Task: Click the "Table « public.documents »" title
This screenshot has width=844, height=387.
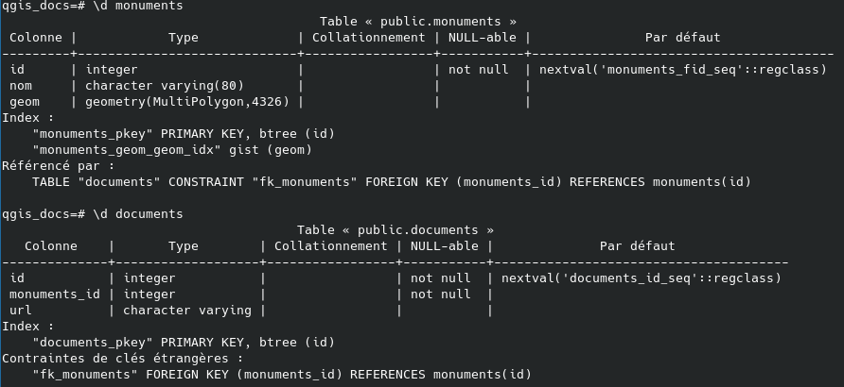Action: point(395,230)
